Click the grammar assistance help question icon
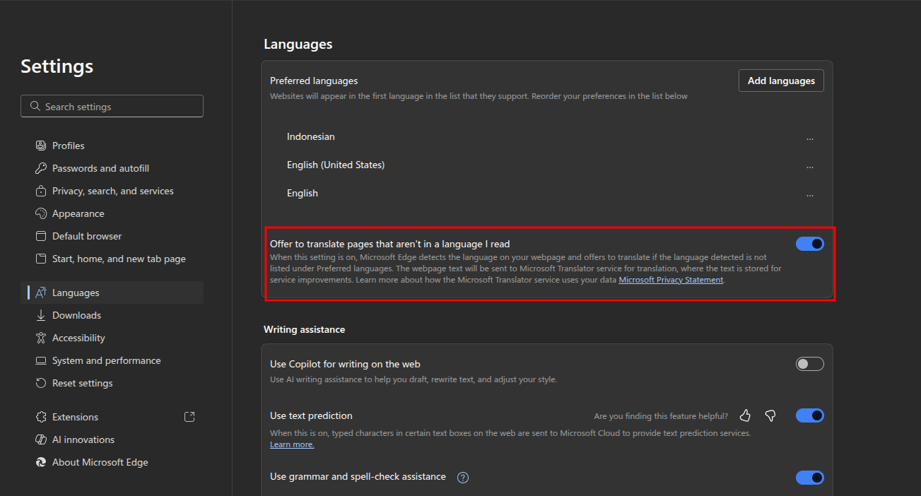This screenshot has width=921, height=496. [463, 478]
